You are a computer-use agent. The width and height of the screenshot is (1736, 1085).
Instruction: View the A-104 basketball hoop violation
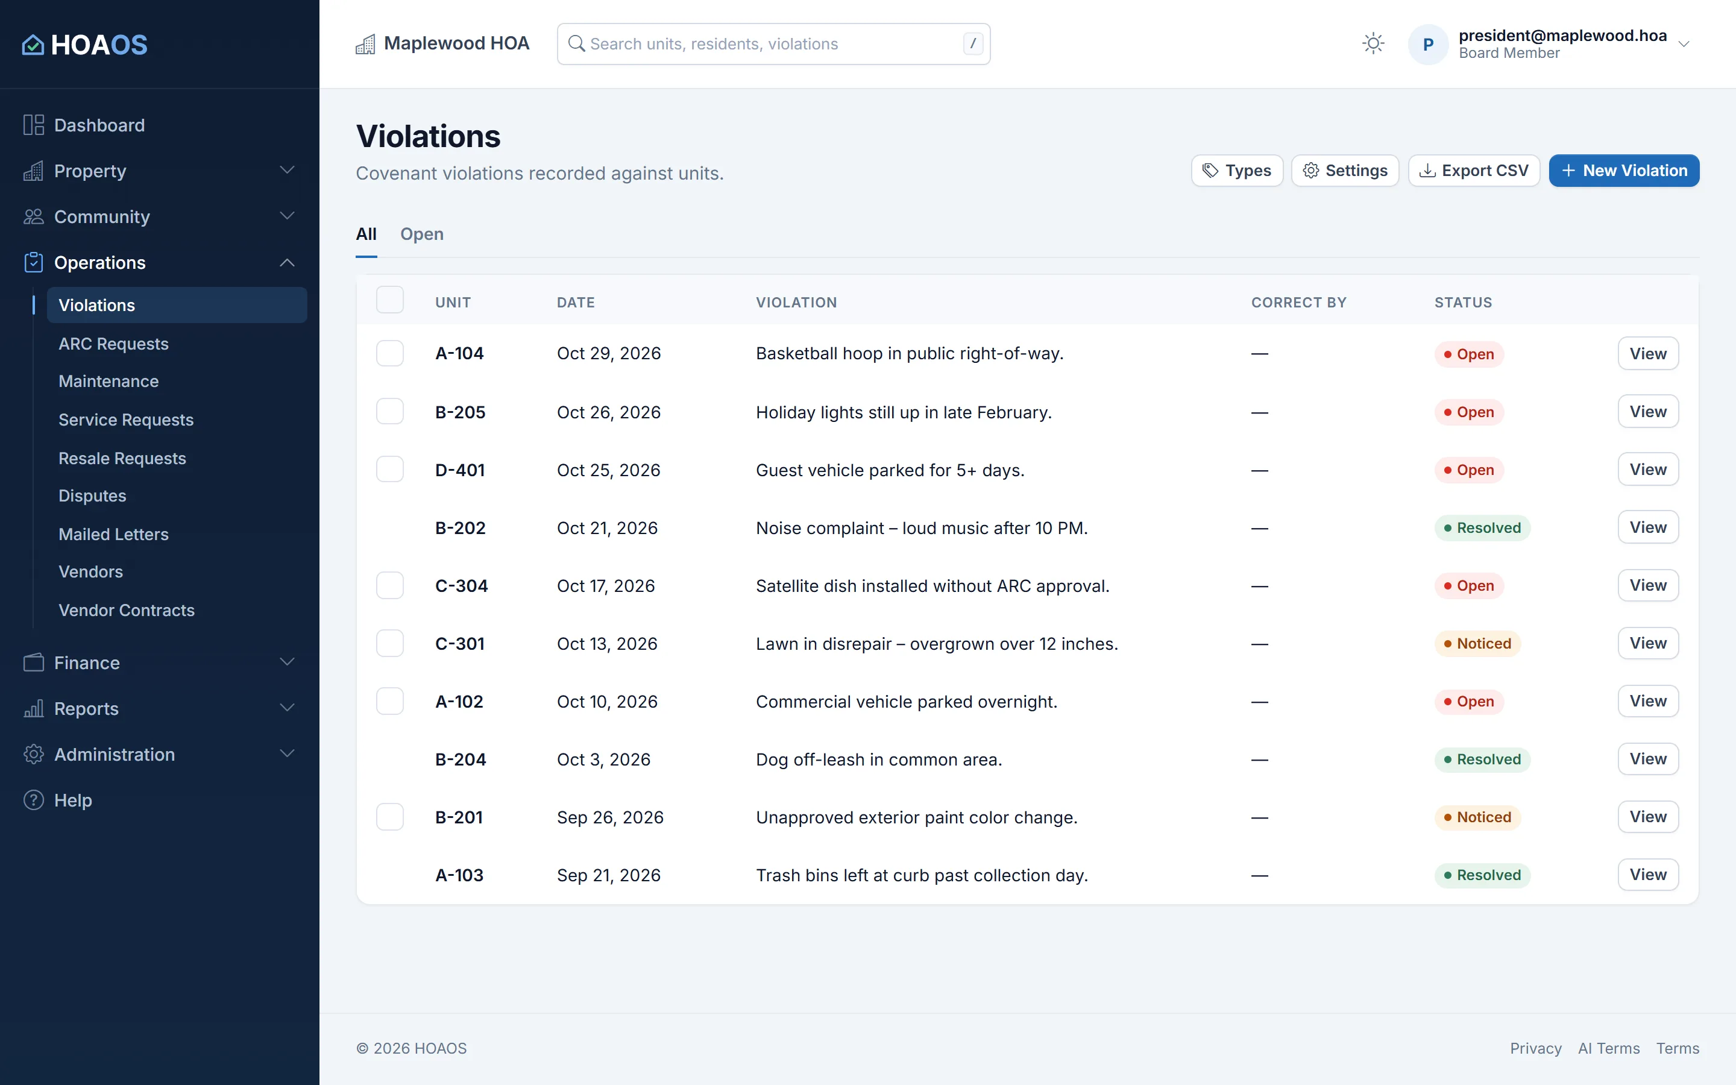(x=1648, y=353)
